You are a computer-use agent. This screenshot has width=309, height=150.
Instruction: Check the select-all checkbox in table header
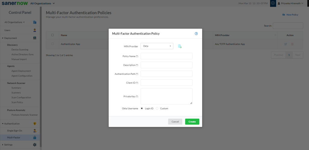point(53,35)
